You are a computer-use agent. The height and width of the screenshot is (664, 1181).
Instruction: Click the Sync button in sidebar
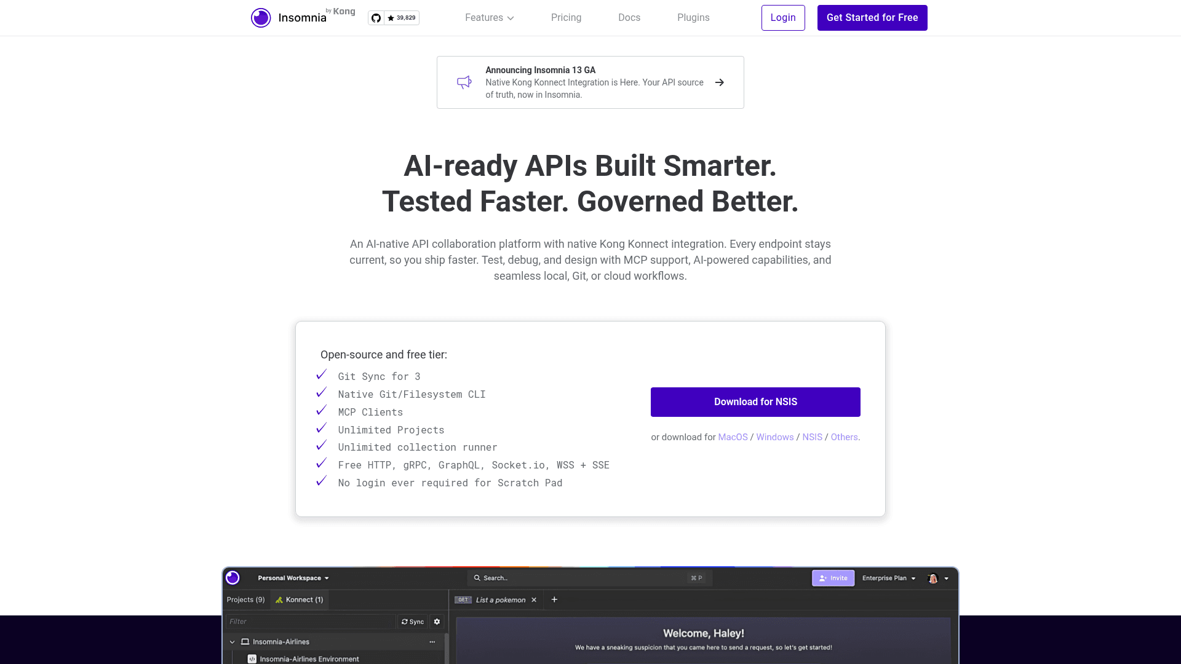coord(413,622)
